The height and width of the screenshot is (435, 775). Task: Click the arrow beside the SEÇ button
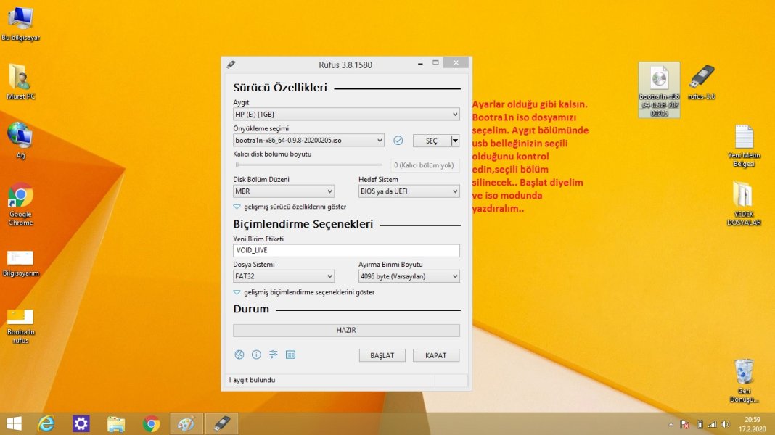click(455, 141)
